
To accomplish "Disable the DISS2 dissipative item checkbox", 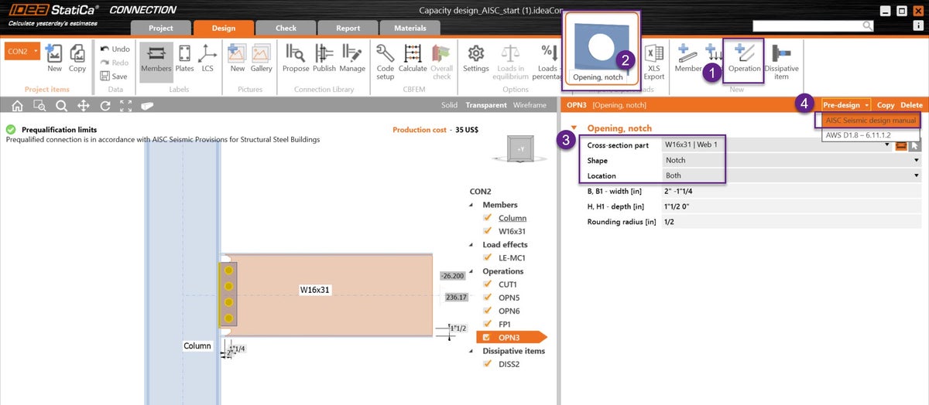I will (x=487, y=364).
